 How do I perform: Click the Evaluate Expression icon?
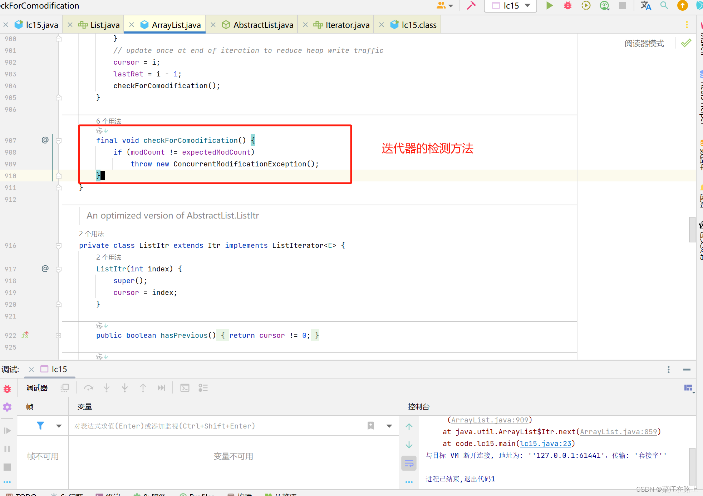point(185,388)
